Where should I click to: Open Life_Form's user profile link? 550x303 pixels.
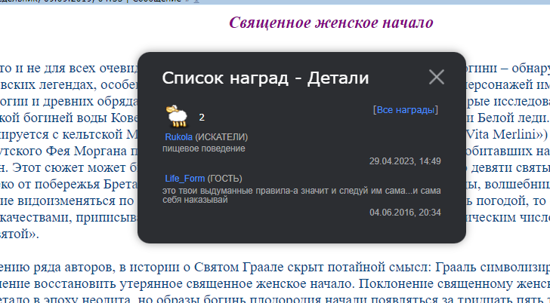[x=185, y=179]
